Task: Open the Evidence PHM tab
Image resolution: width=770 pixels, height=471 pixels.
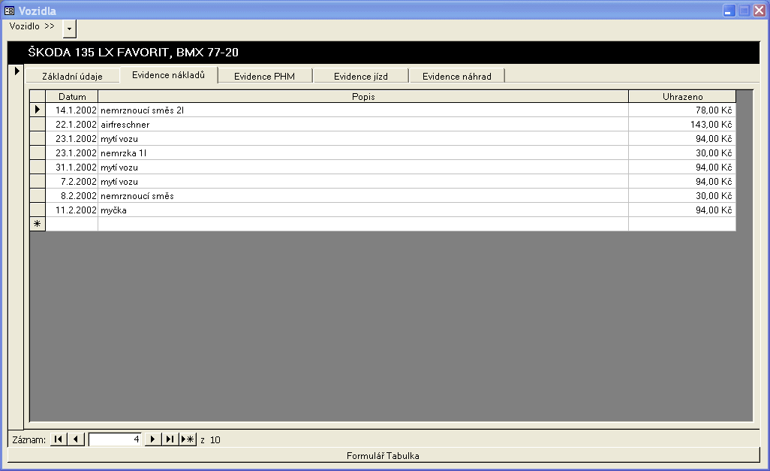Action: tap(264, 76)
